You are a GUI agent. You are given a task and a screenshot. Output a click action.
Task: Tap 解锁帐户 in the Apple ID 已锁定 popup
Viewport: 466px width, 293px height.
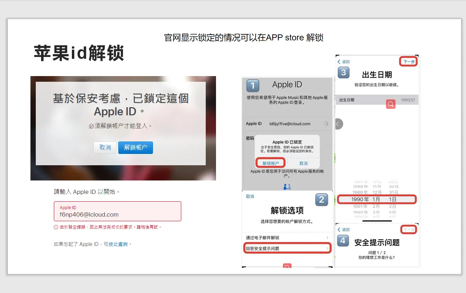tap(271, 163)
